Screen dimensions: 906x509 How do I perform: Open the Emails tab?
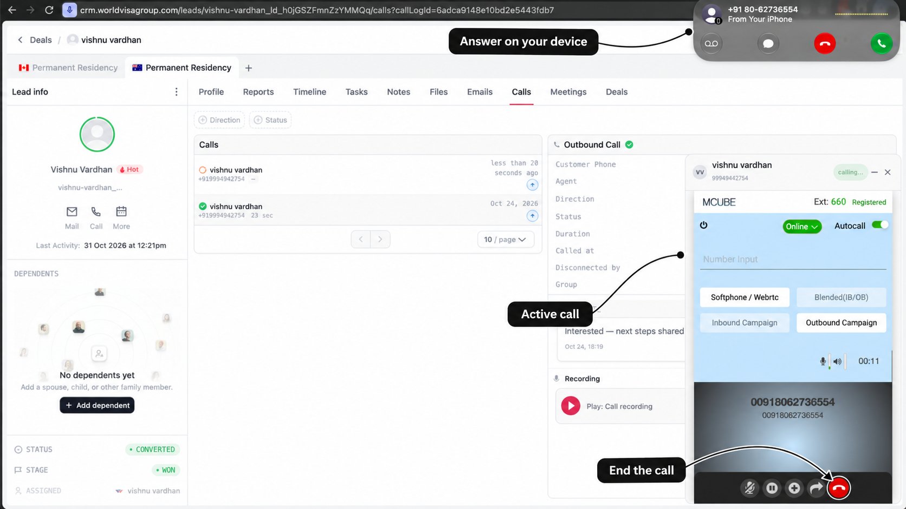tap(480, 92)
